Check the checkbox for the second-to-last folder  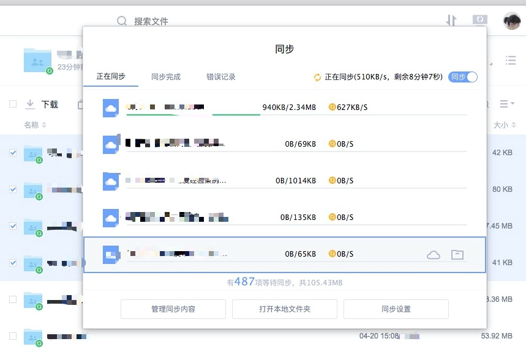13,300
